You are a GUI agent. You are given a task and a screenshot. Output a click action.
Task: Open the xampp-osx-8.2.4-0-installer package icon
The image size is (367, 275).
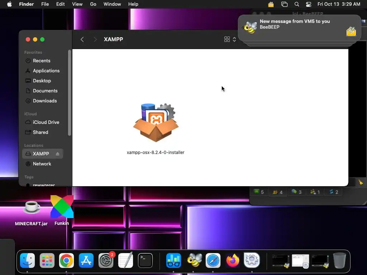pos(156,122)
